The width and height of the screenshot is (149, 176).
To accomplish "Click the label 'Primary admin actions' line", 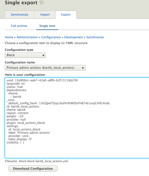I will pyautogui.click(x=29, y=133).
